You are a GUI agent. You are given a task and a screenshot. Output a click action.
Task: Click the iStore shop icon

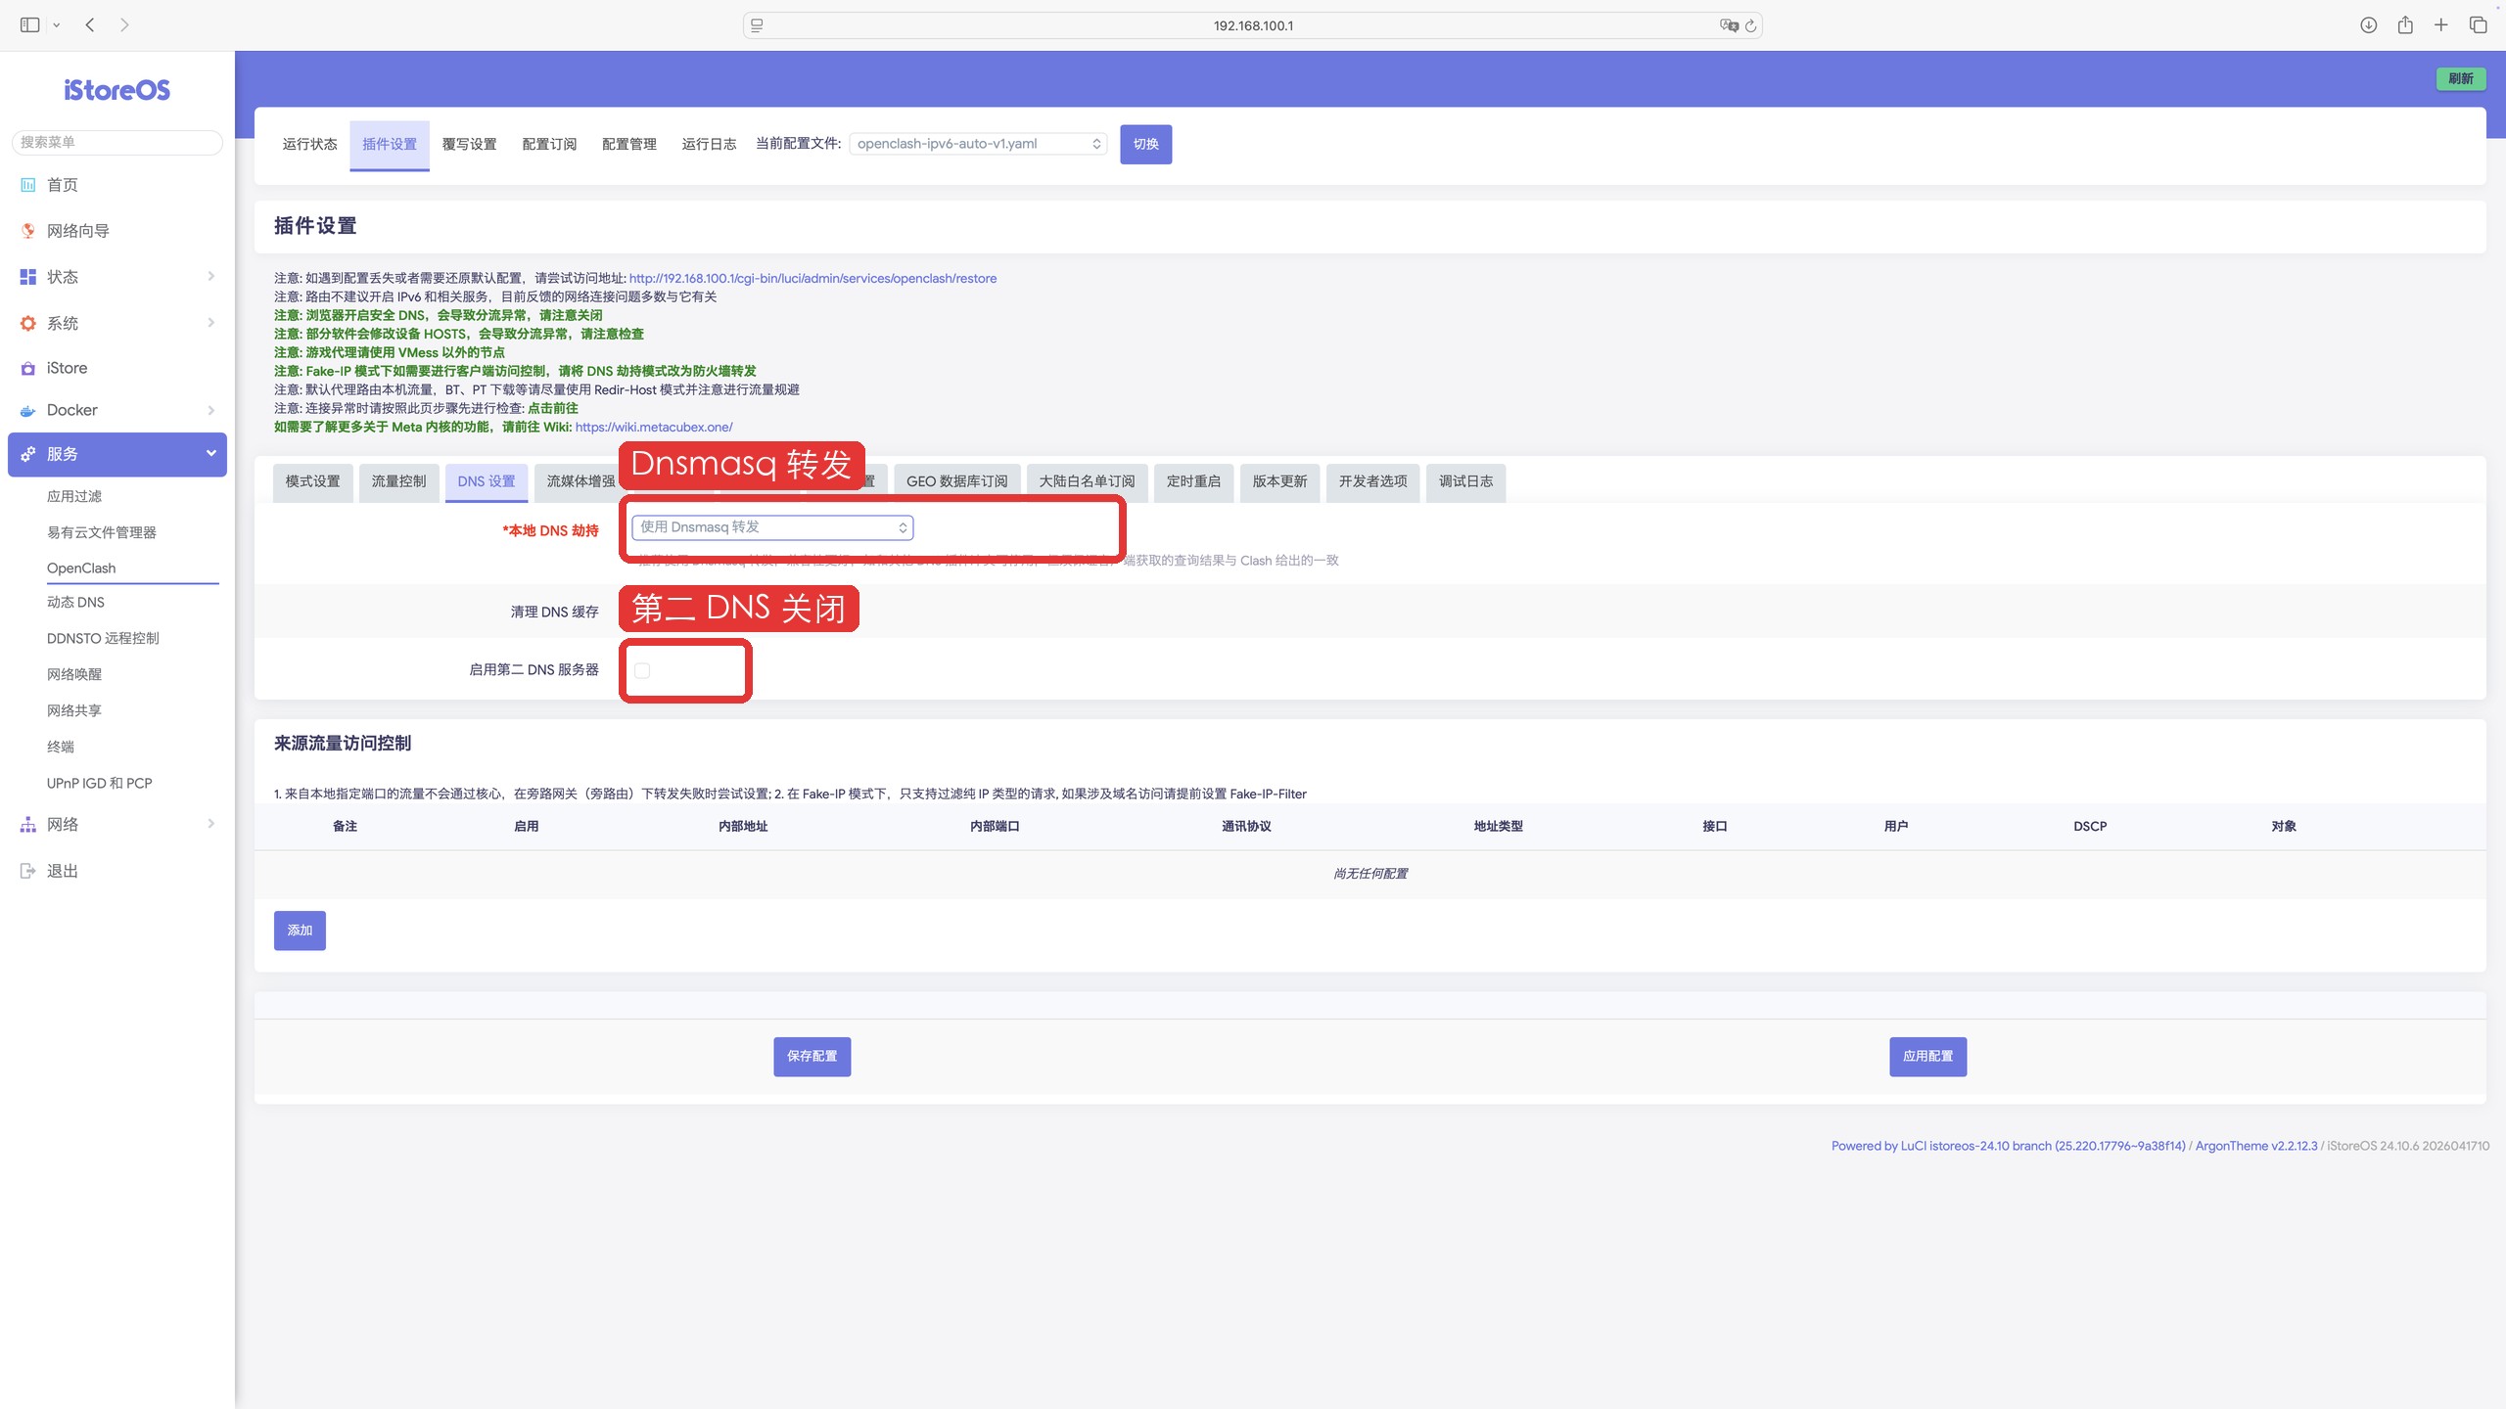click(x=28, y=369)
